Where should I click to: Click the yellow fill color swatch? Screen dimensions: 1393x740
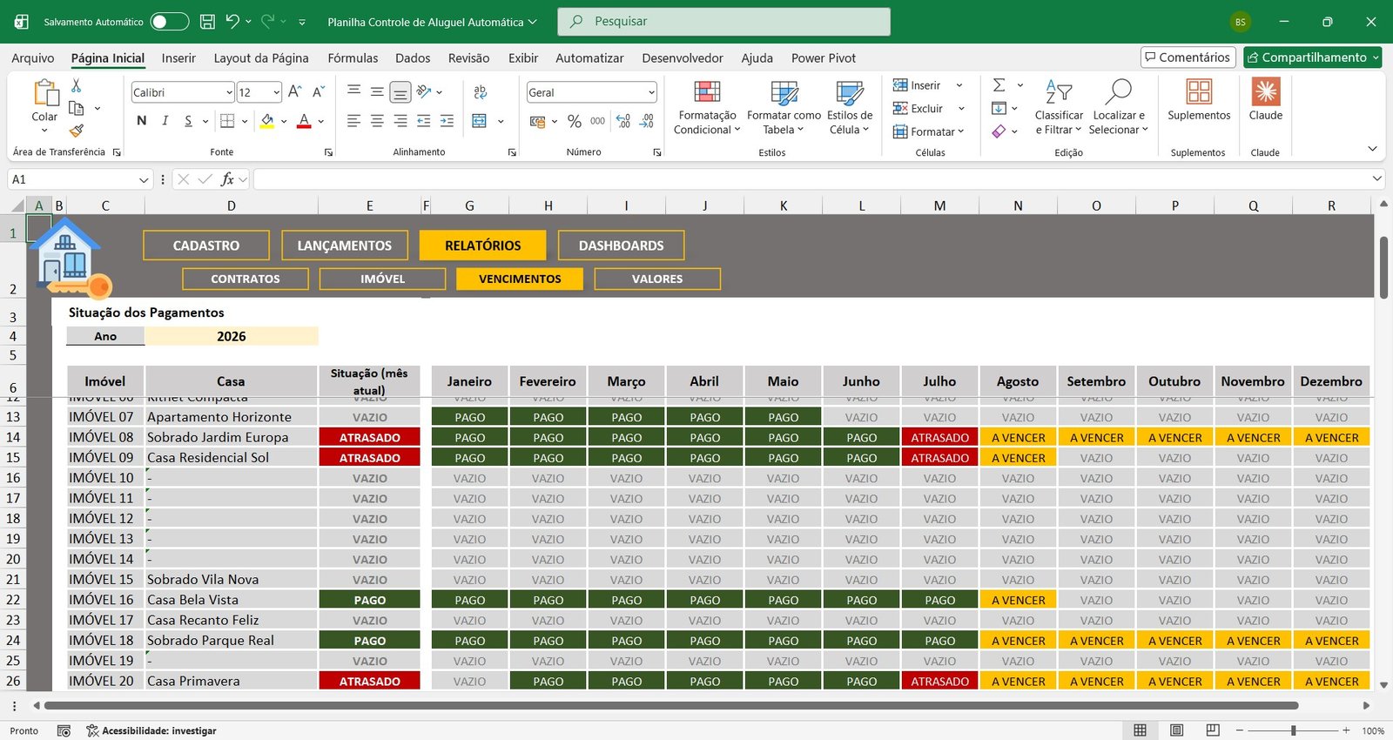coord(267,121)
